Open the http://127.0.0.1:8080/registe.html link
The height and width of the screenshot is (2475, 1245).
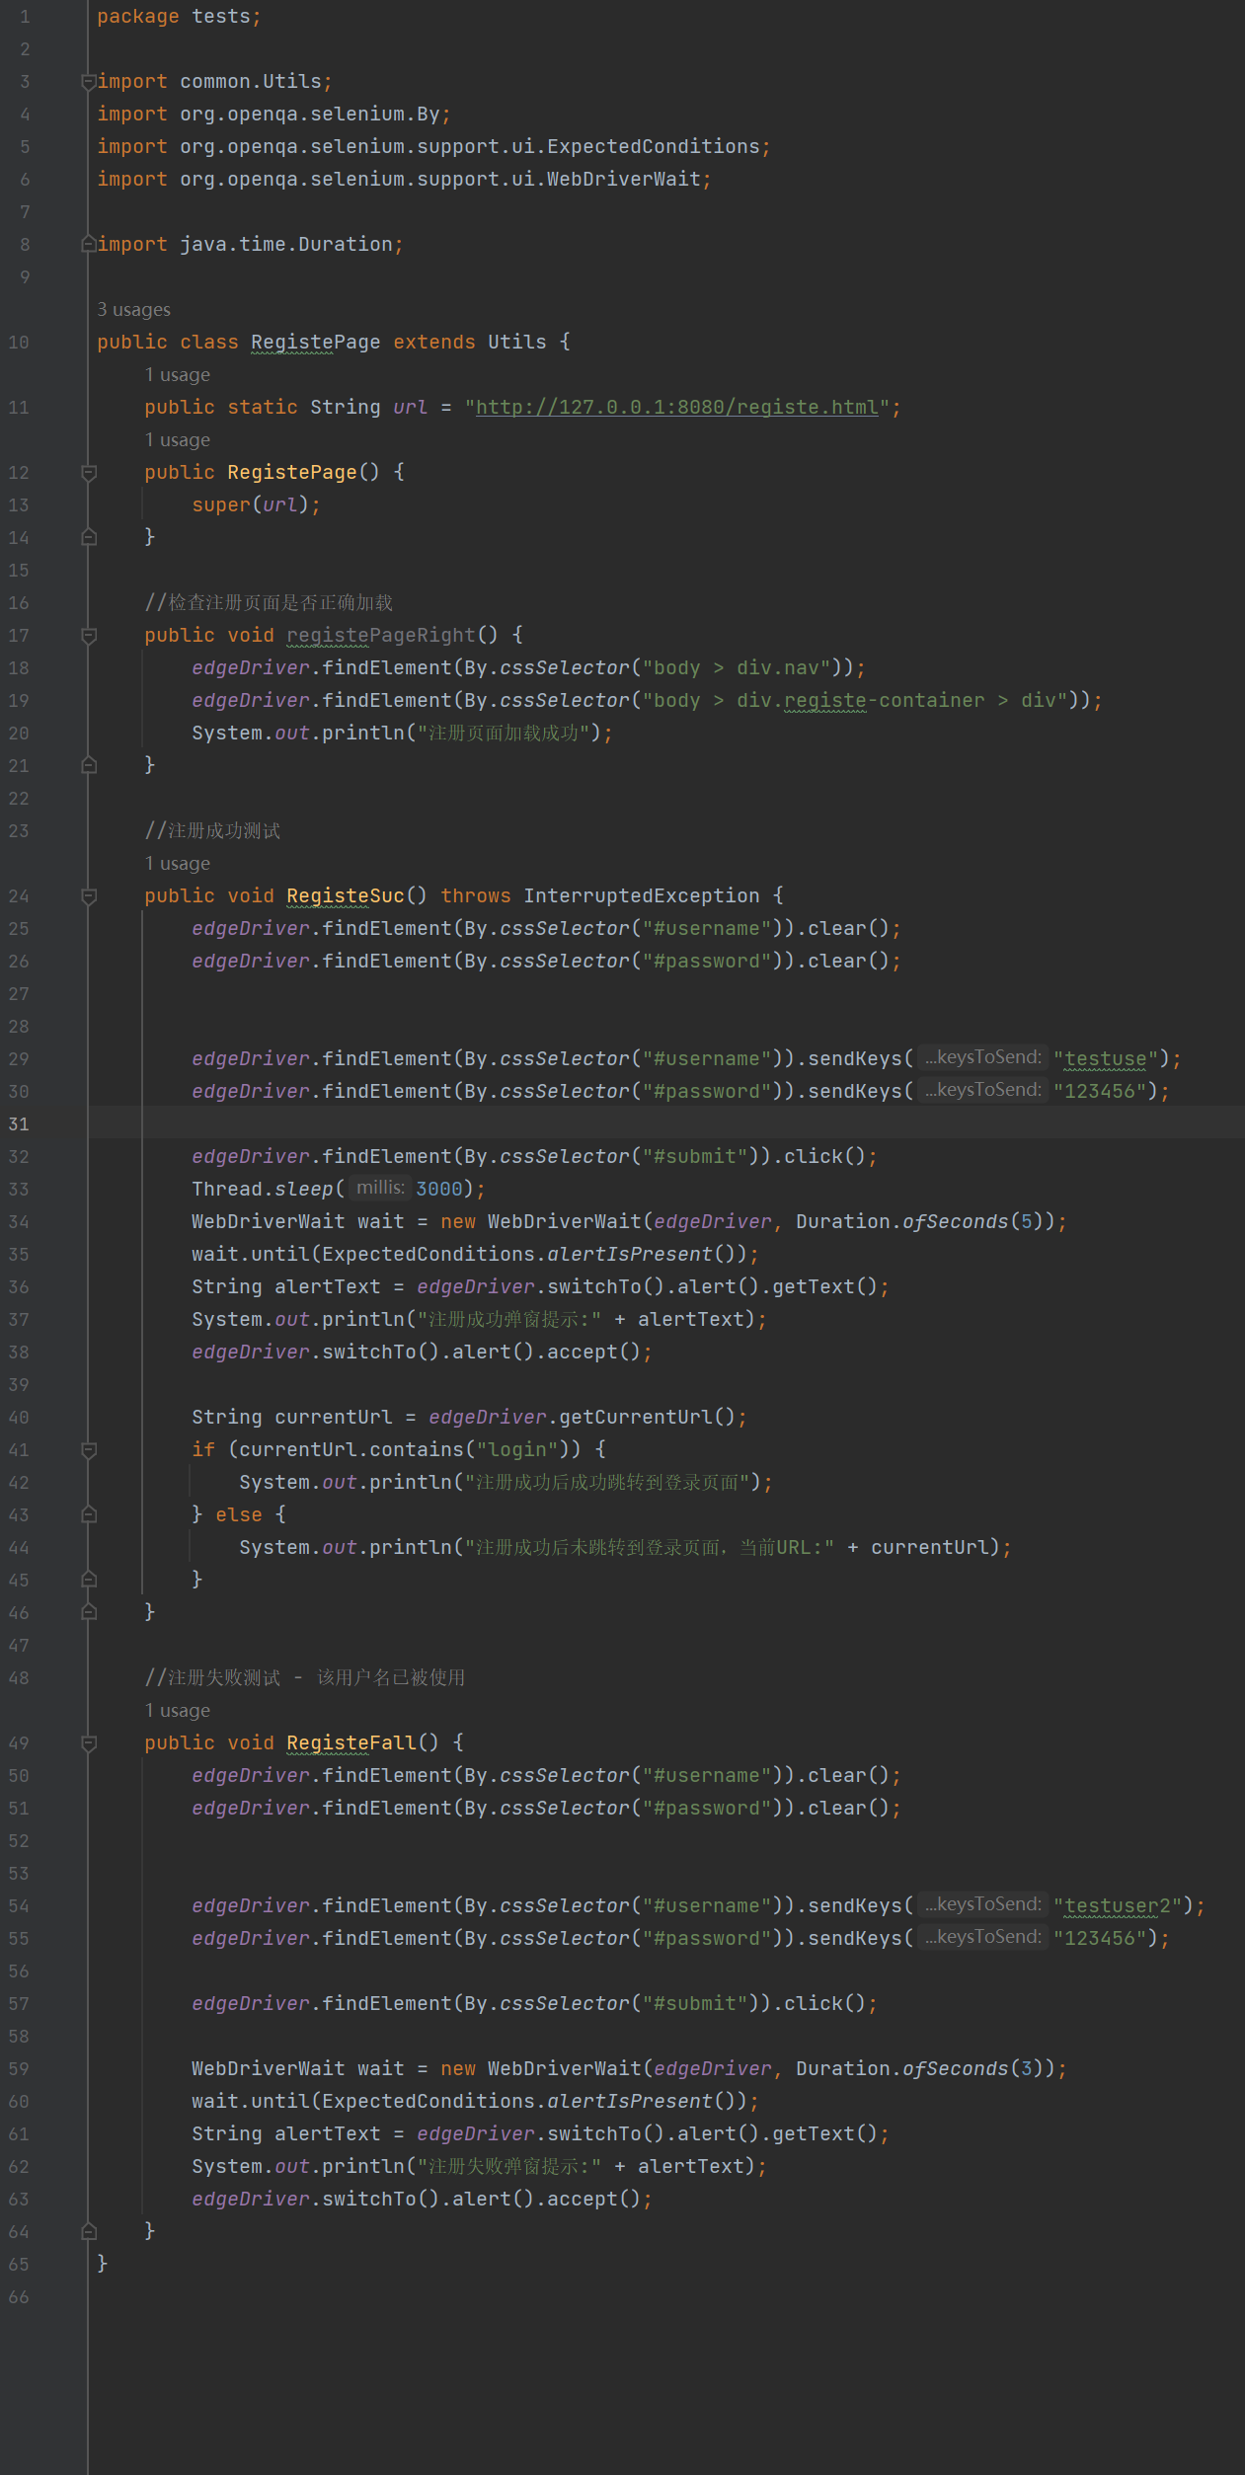coord(677,408)
